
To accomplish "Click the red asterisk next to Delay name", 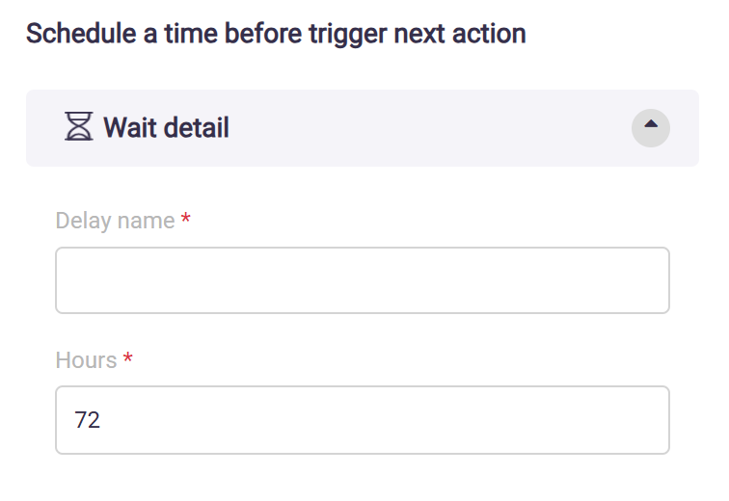I will [x=186, y=220].
